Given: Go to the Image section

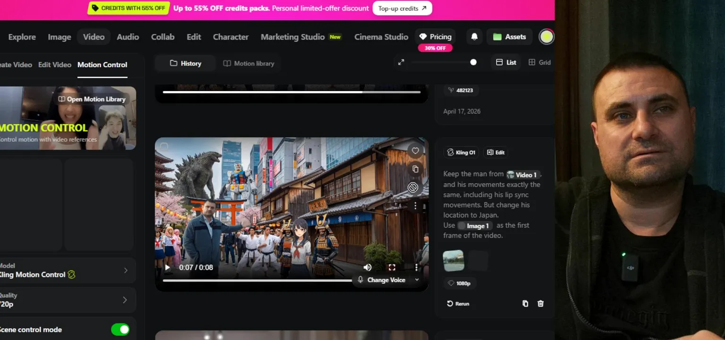Looking at the screenshot, I should pos(59,37).
